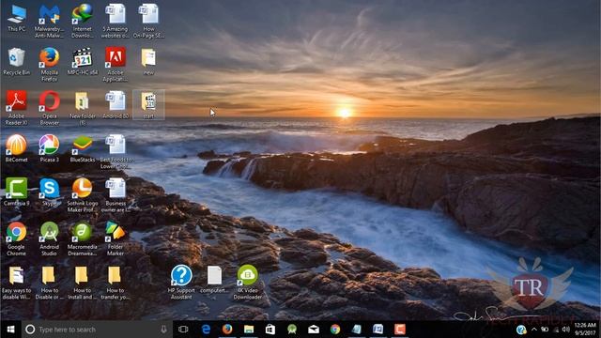601x338 pixels.
Task: Launch Microsoft Edge from the taskbar
Action: (x=206, y=330)
